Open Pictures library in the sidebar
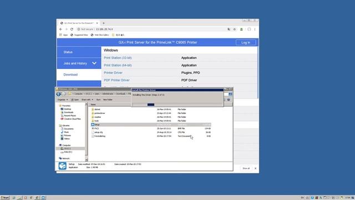The image size is (355, 200). (x=67, y=136)
